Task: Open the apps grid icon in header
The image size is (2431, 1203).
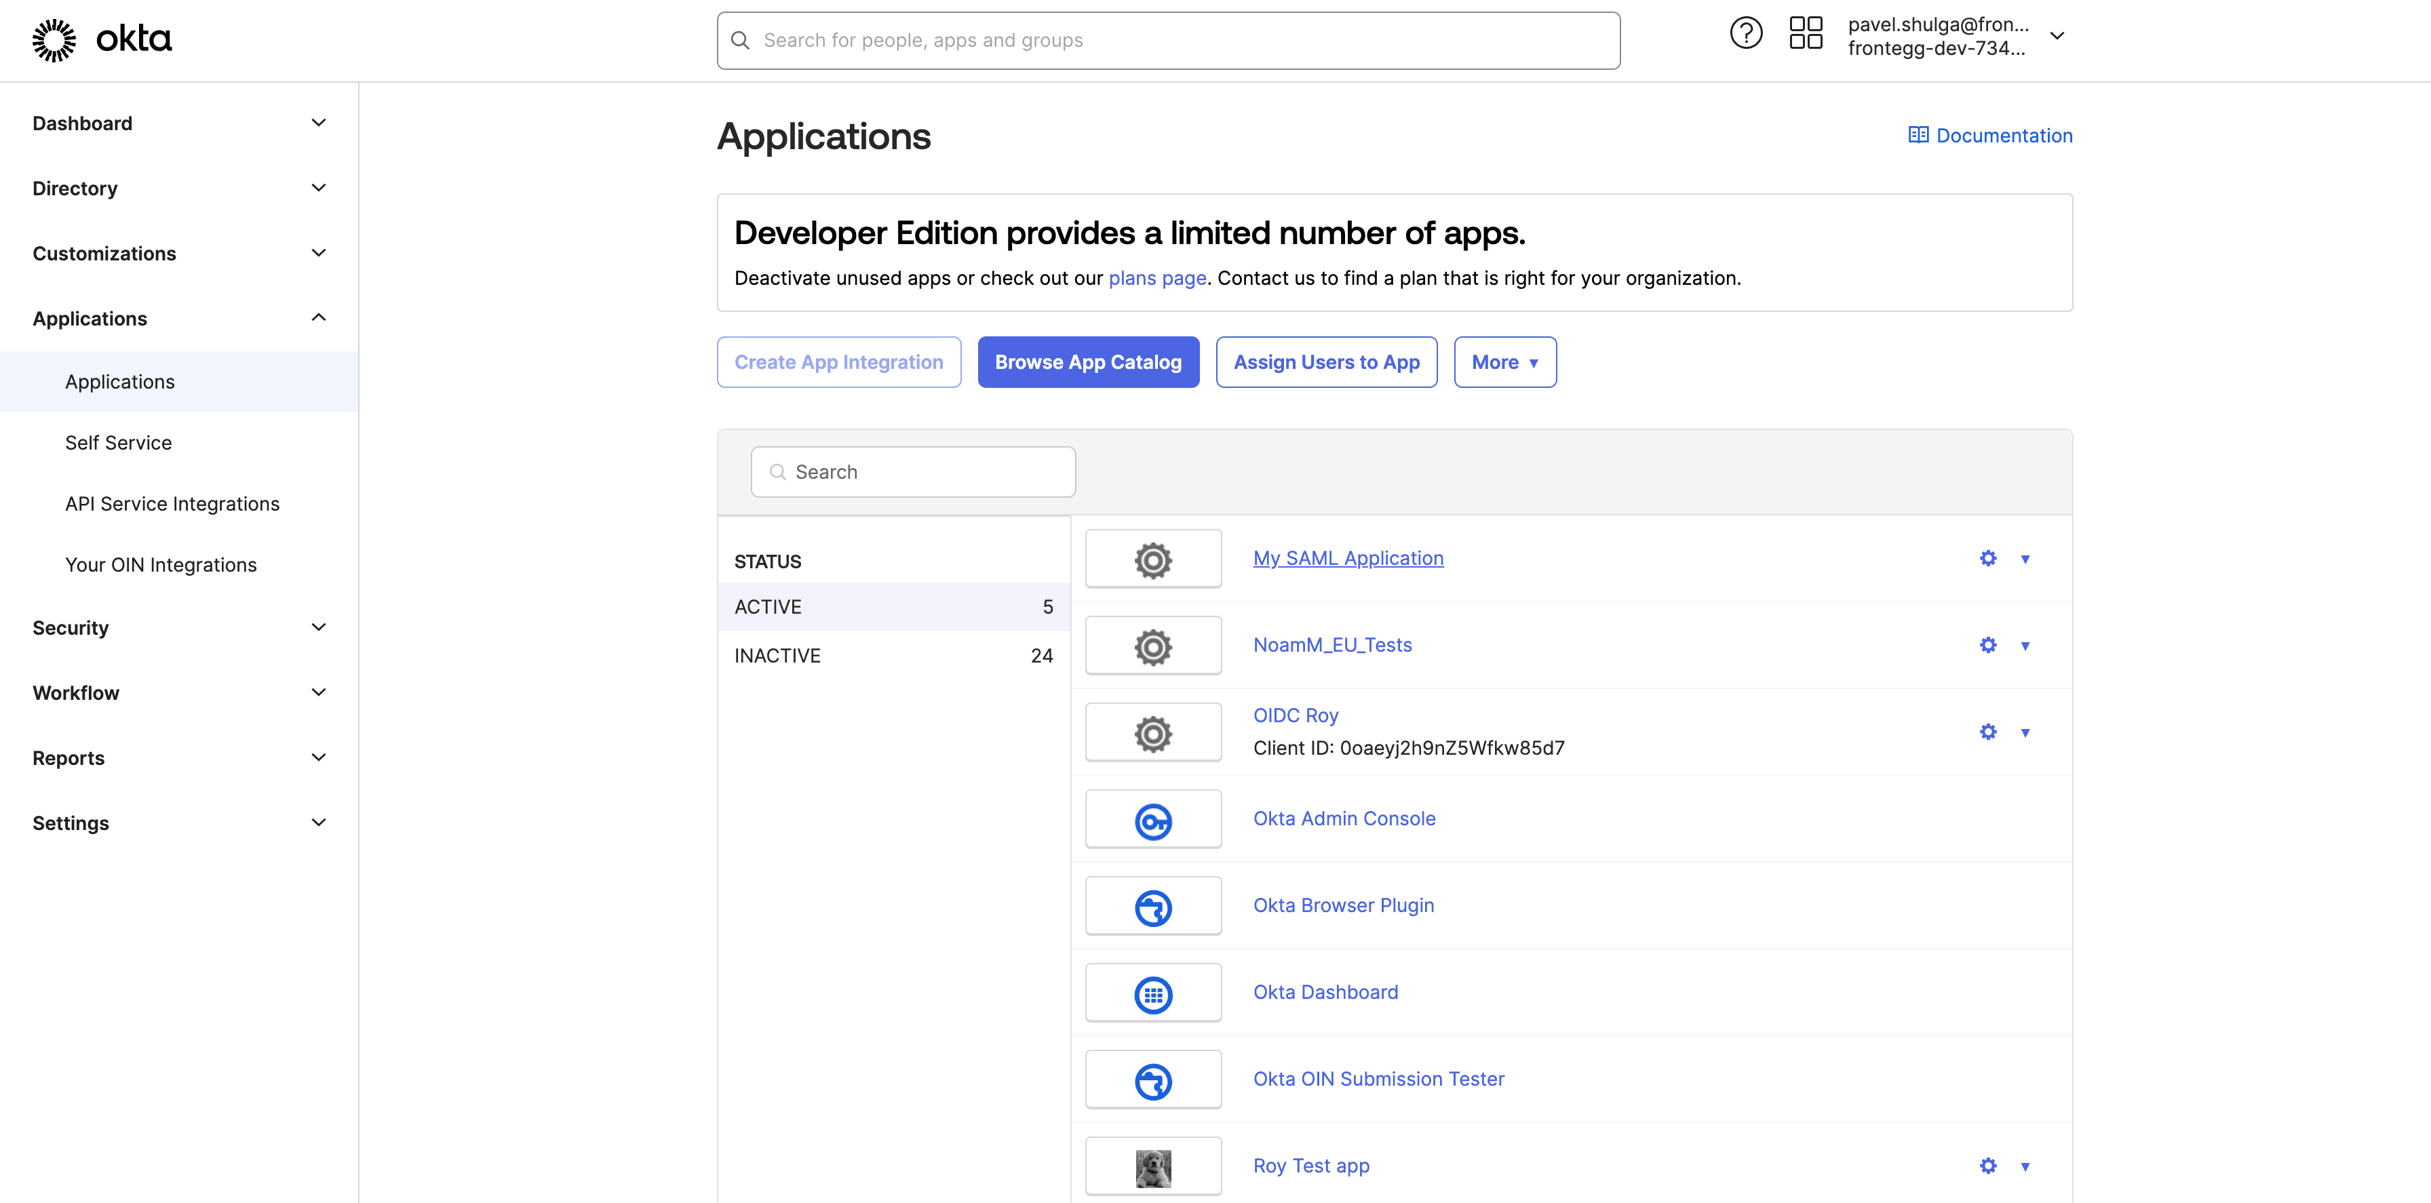Action: [x=1806, y=34]
